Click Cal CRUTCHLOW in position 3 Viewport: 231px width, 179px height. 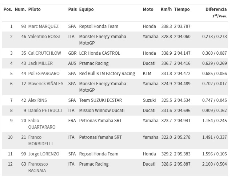pos(44,53)
